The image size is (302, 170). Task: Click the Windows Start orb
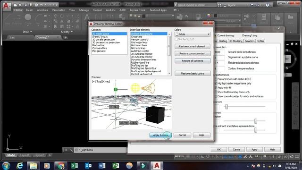click(x=6, y=166)
